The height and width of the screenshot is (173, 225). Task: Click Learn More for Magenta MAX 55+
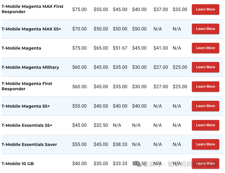[205, 29]
